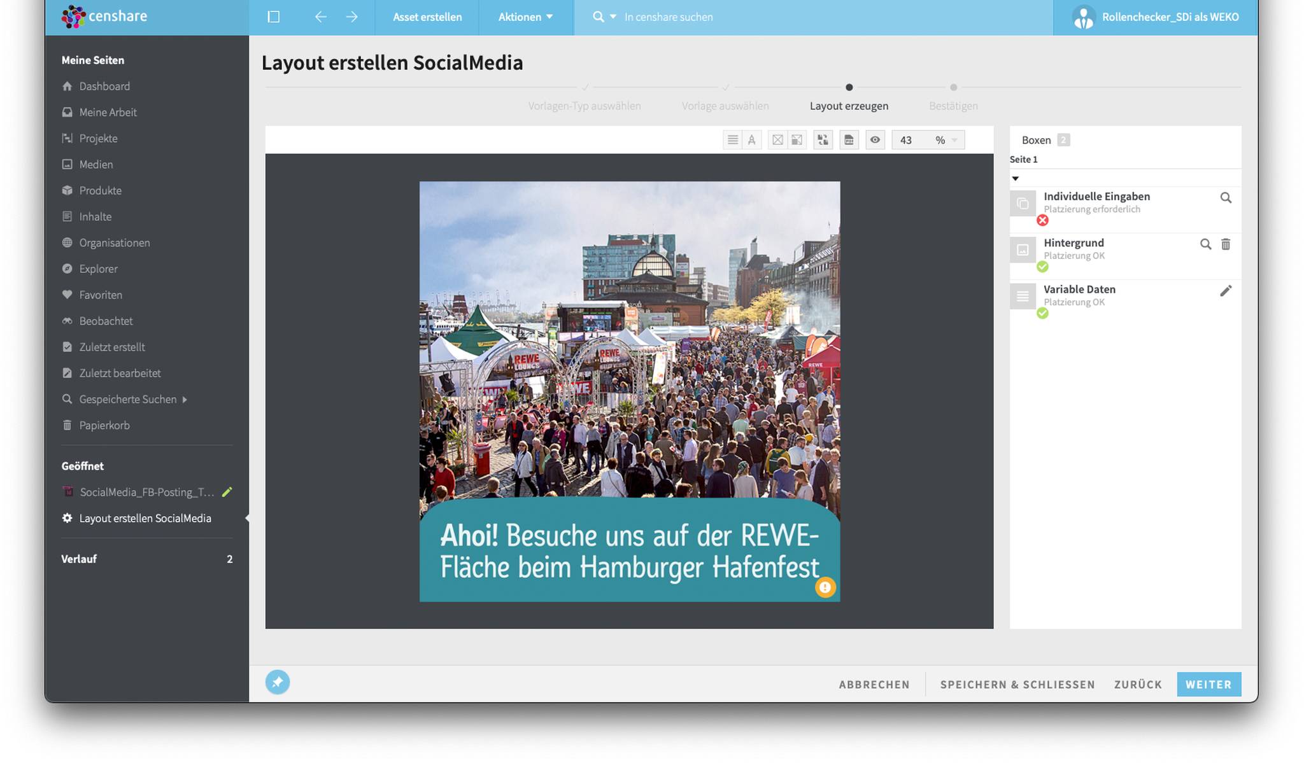Image resolution: width=1304 pixels, height=763 pixels.
Task: Click the Bestätigen wizard step
Action: click(953, 106)
